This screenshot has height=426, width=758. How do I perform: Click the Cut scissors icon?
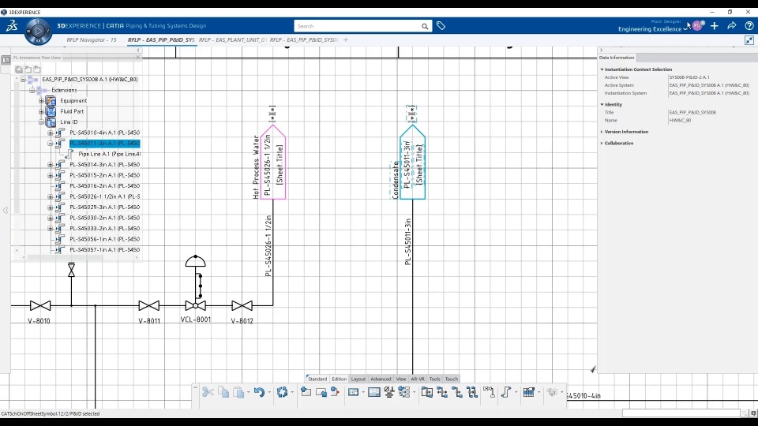click(208, 392)
